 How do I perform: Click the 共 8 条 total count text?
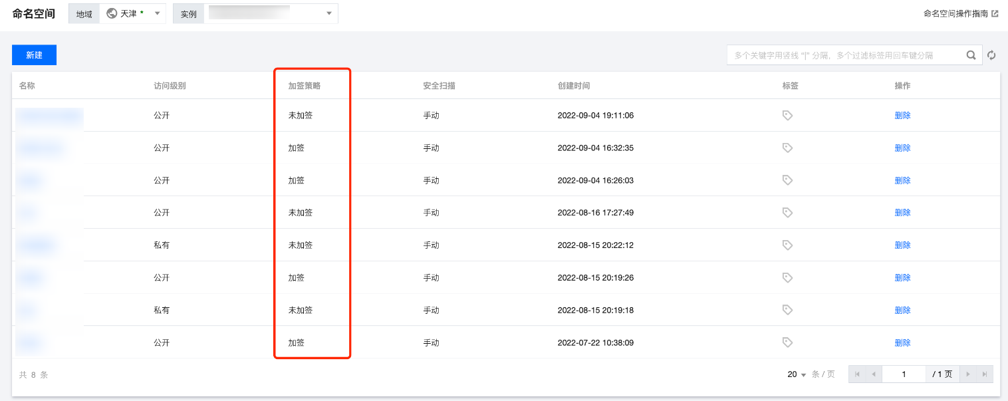[x=33, y=374]
